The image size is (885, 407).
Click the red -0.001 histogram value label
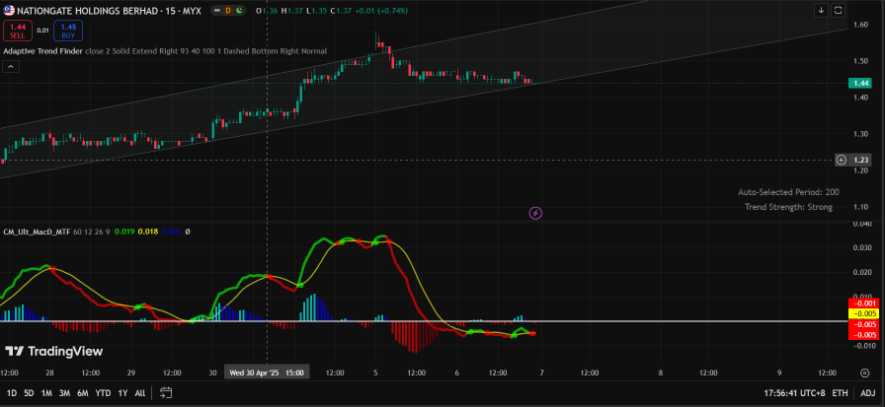pos(863,304)
